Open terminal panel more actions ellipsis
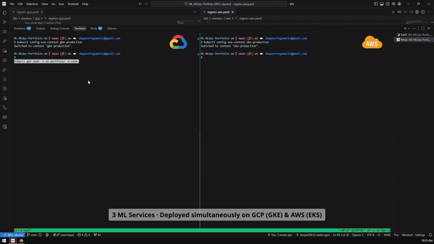Image resolution: width=434 pixels, height=244 pixels. coord(414,29)
